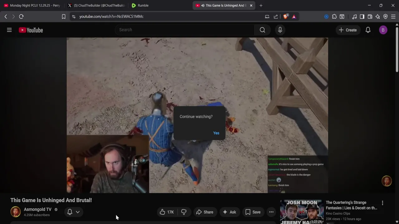
Task: Focus the YouTube search field
Action: coord(185,30)
